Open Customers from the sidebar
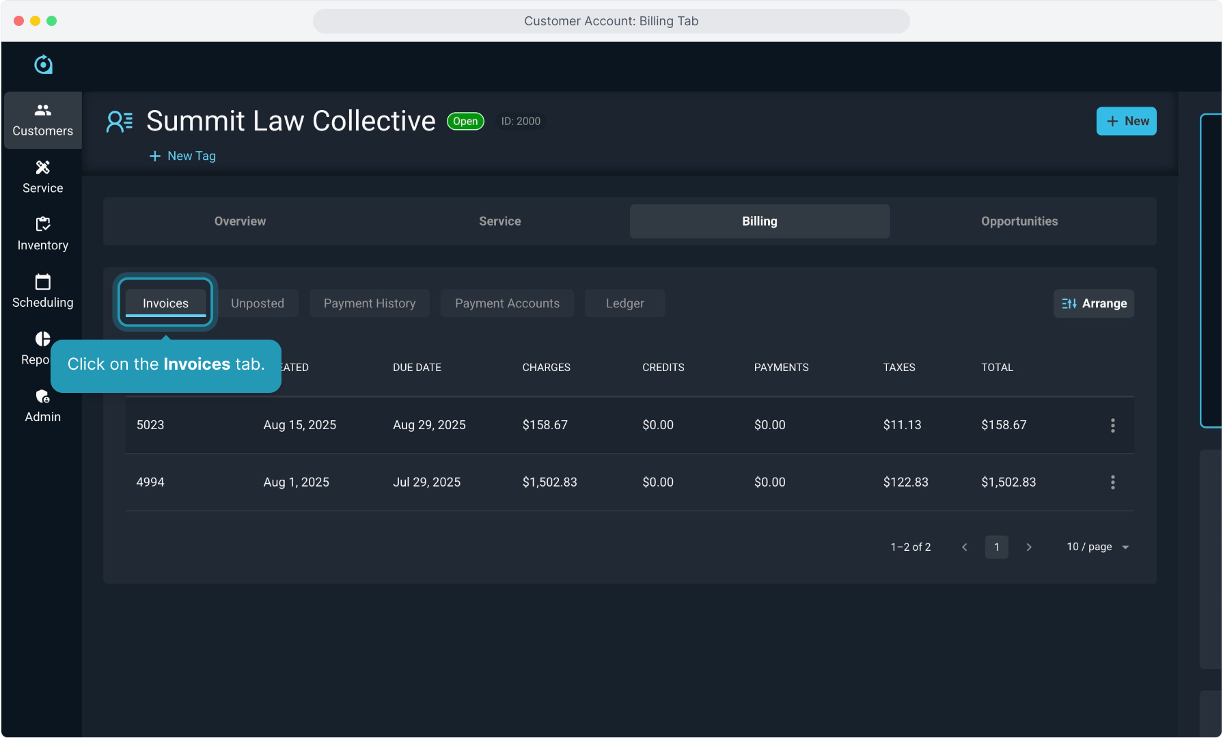The width and height of the screenshot is (1223, 738). [x=42, y=120]
